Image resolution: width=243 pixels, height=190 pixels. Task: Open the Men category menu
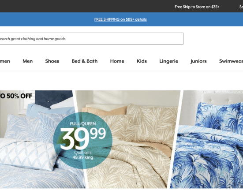(28, 61)
